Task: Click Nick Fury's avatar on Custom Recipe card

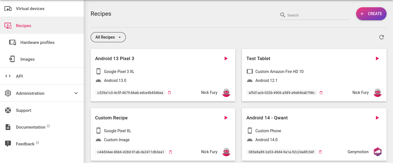Action: [x=226, y=152]
